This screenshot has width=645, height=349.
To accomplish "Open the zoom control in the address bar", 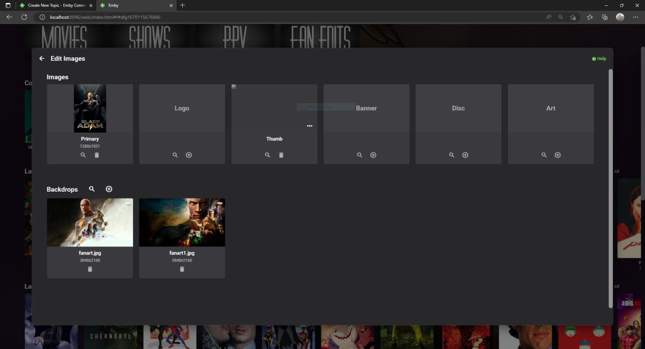I will pos(561,17).
